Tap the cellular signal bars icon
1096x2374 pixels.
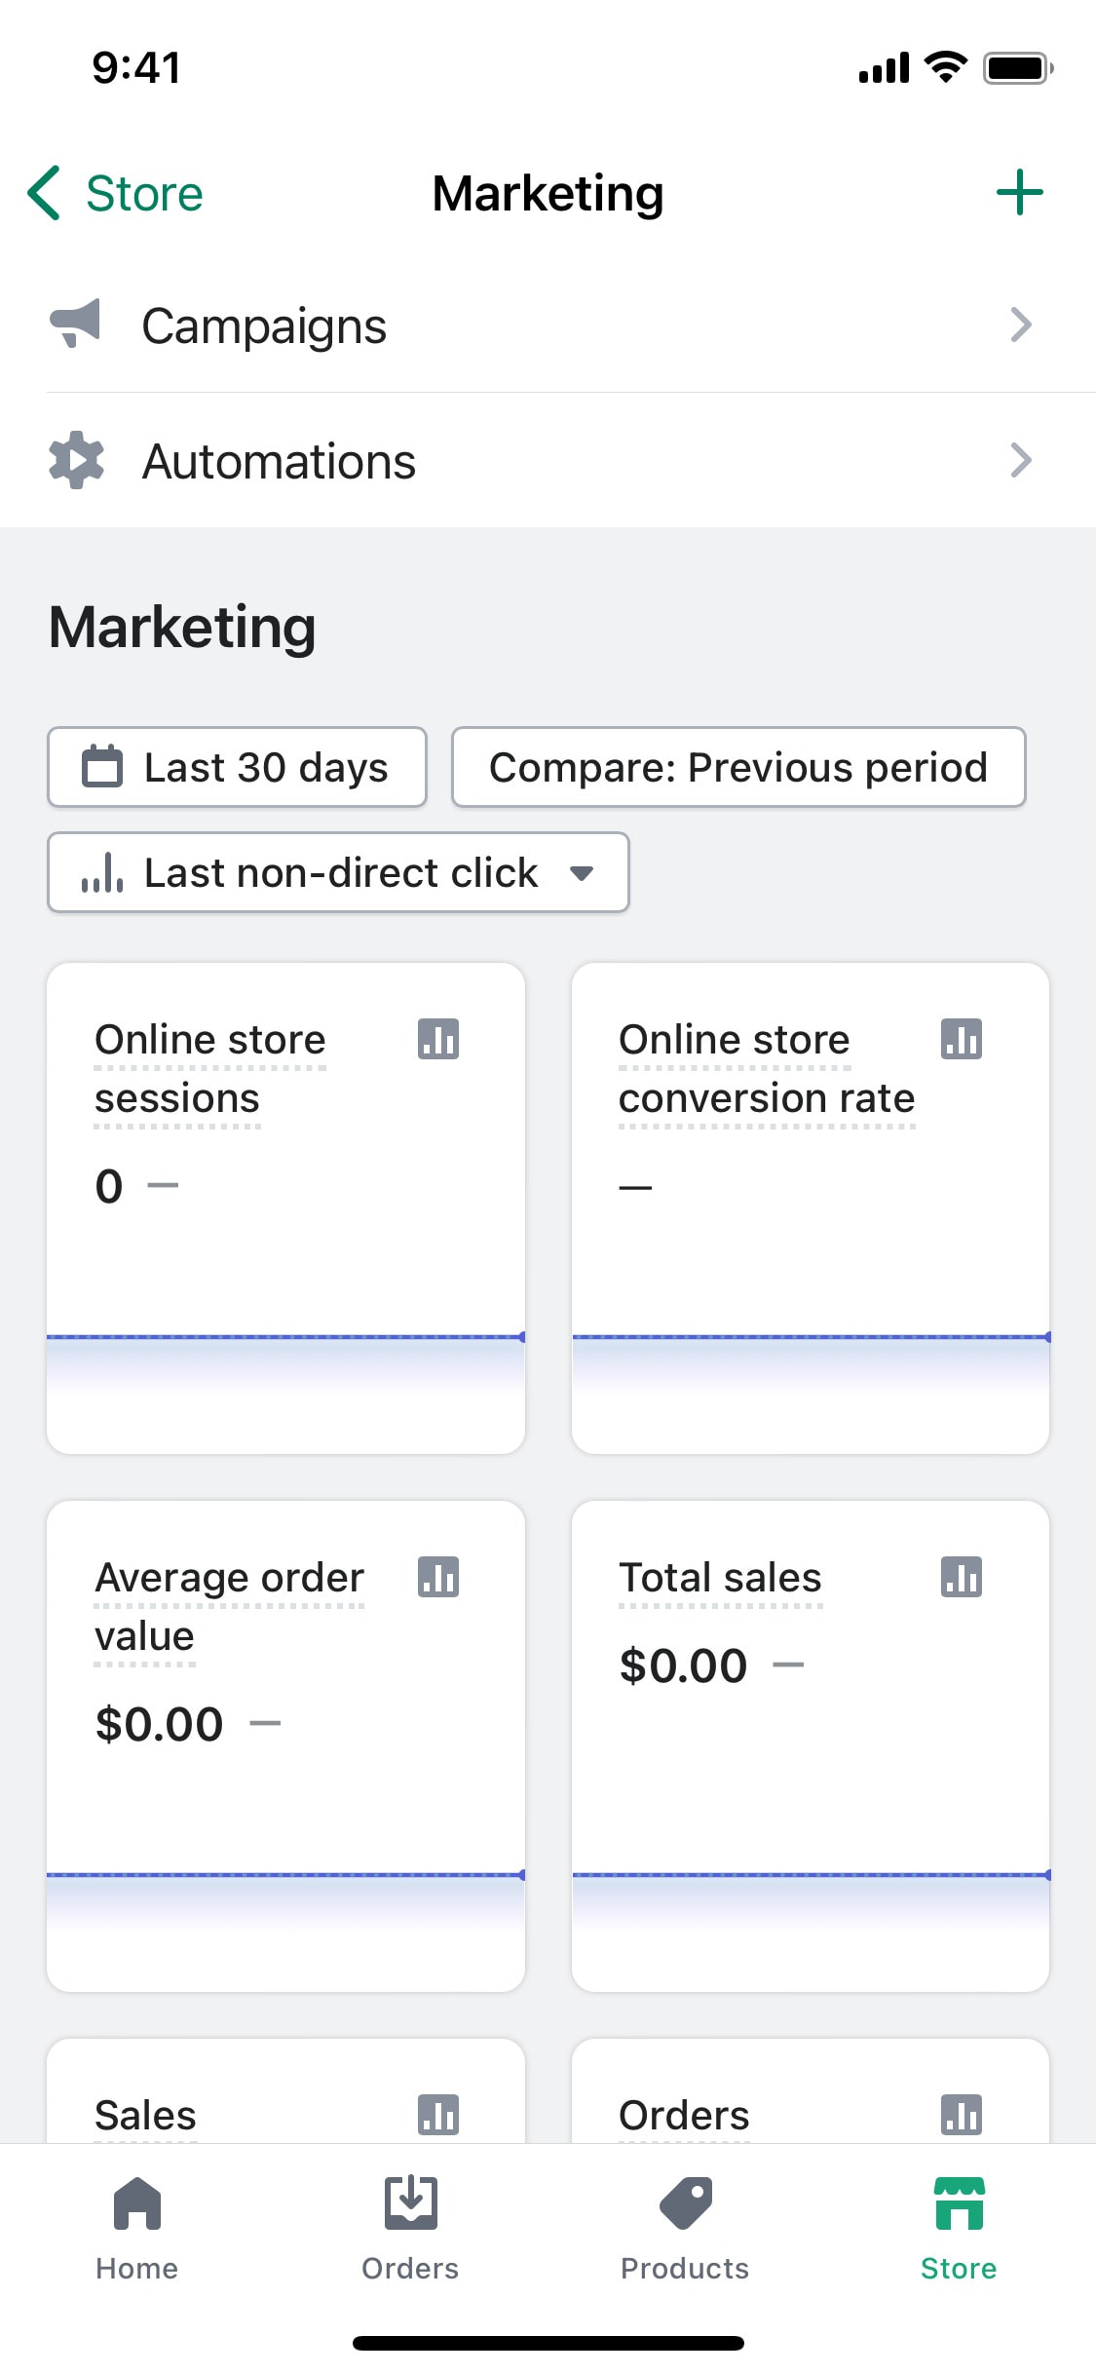pos(884,68)
